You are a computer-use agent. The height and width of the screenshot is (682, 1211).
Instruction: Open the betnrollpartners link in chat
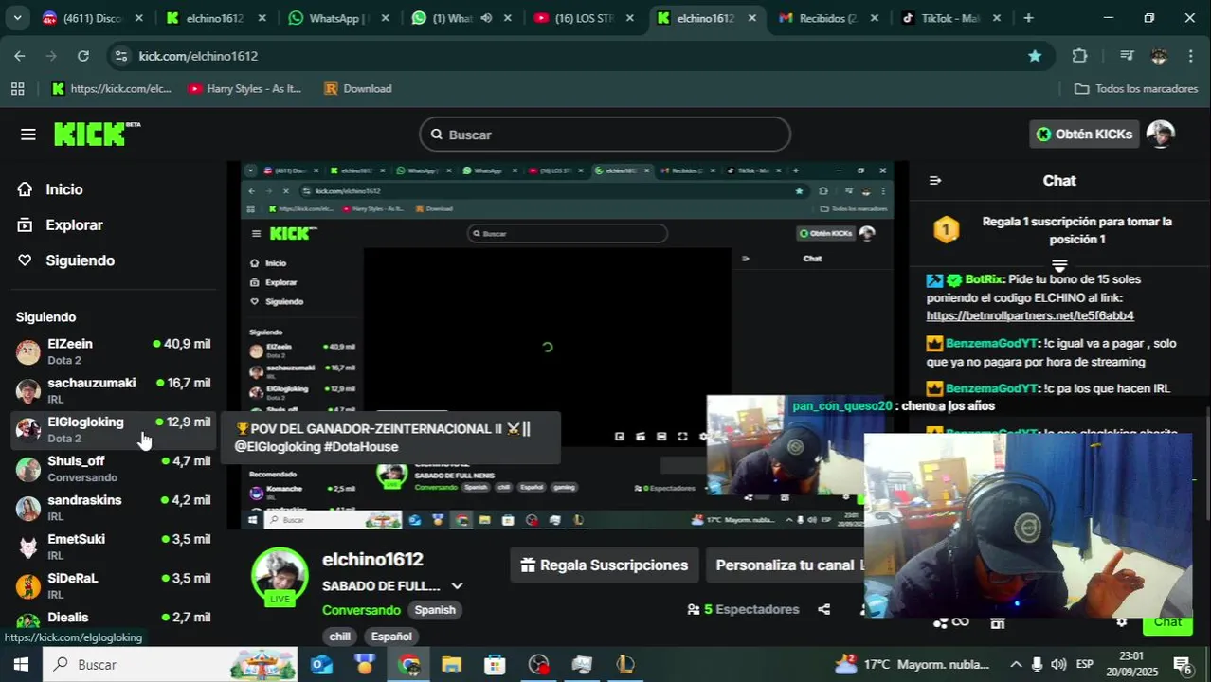tap(1030, 315)
